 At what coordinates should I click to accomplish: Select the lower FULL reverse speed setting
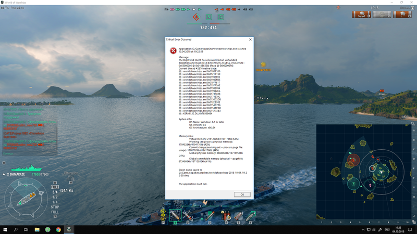55,212
